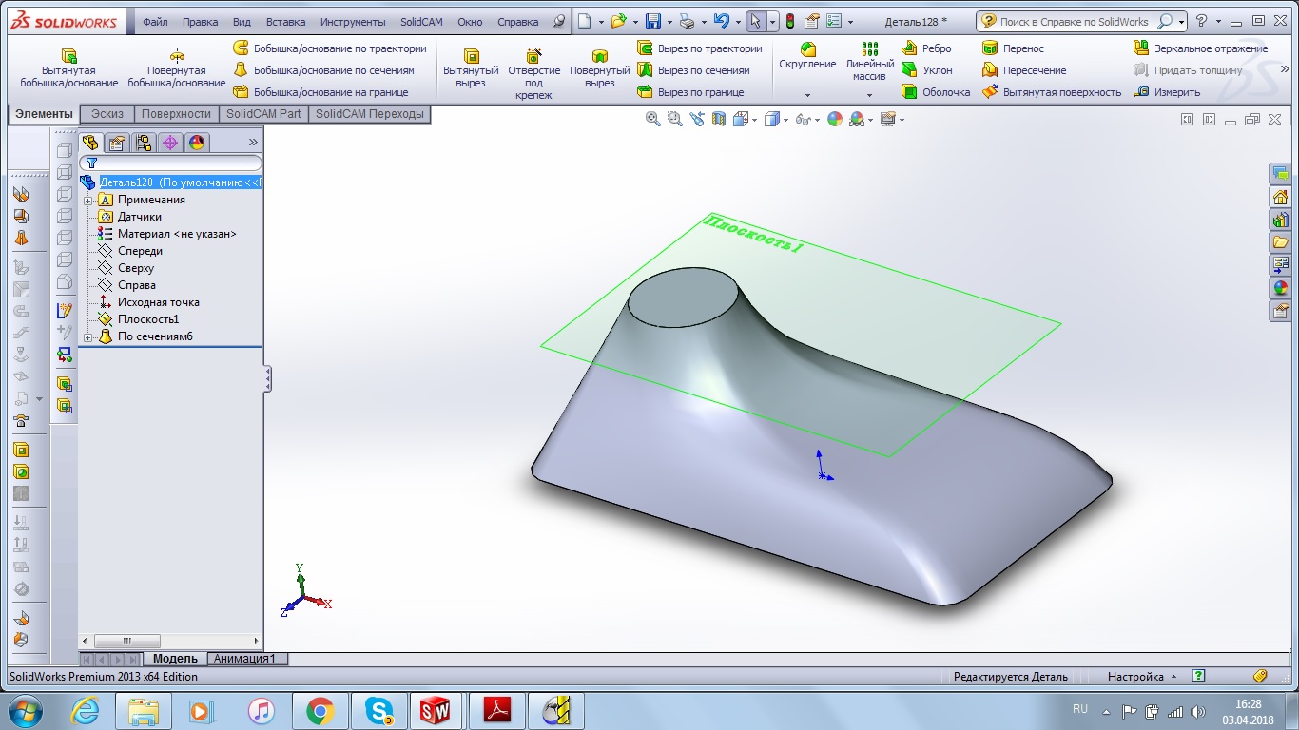Open the Инструменты menu
The height and width of the screenshot is (730, 1299).
353,22
